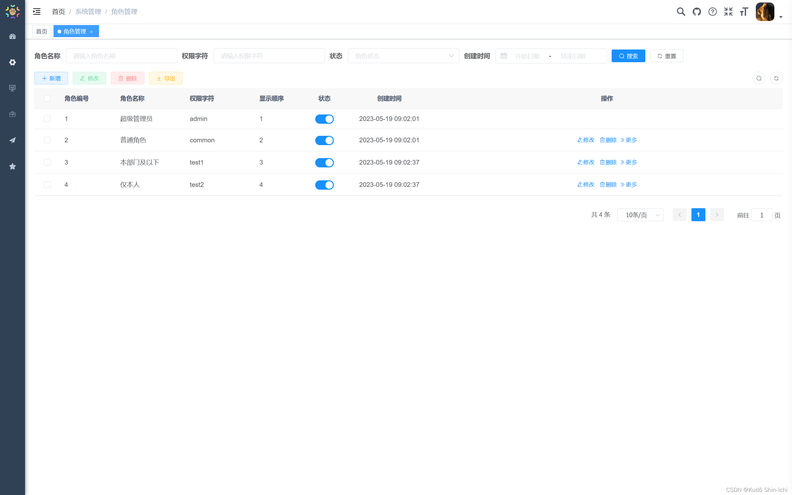Click the 前往 page number input

(x=762, y=215)
